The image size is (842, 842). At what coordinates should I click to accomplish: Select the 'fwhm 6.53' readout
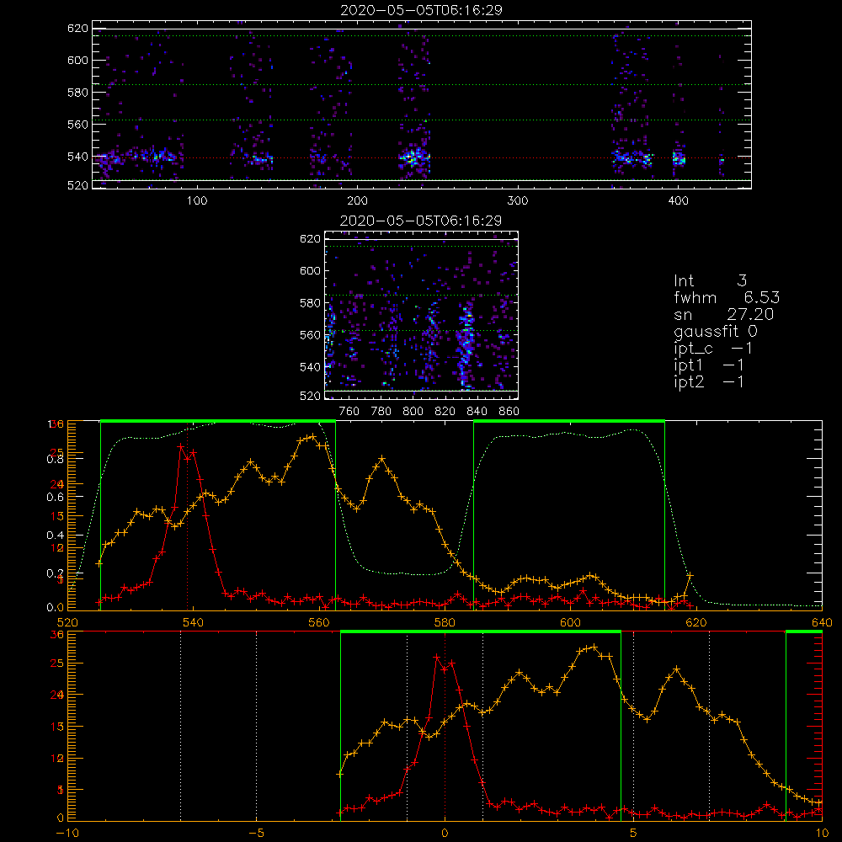727,297
